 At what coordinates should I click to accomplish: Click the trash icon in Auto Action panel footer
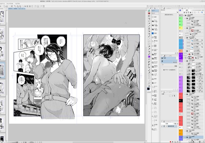point(177,142)
